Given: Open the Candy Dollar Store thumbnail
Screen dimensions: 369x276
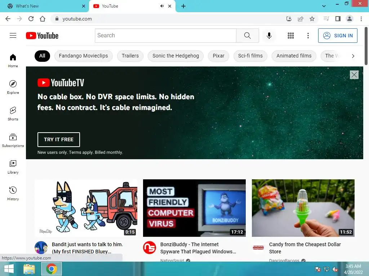Looking at the screenshot, I should 303,208.
